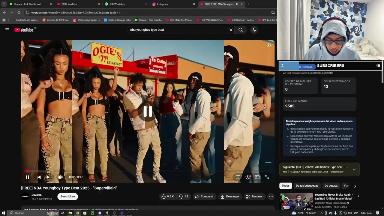Select the Todos filter chip

pyautogui.click(x=286, y=186)
